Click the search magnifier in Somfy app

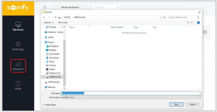point(45,7)
